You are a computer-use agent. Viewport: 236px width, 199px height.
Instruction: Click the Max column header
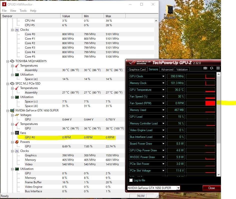pos(115,16)
